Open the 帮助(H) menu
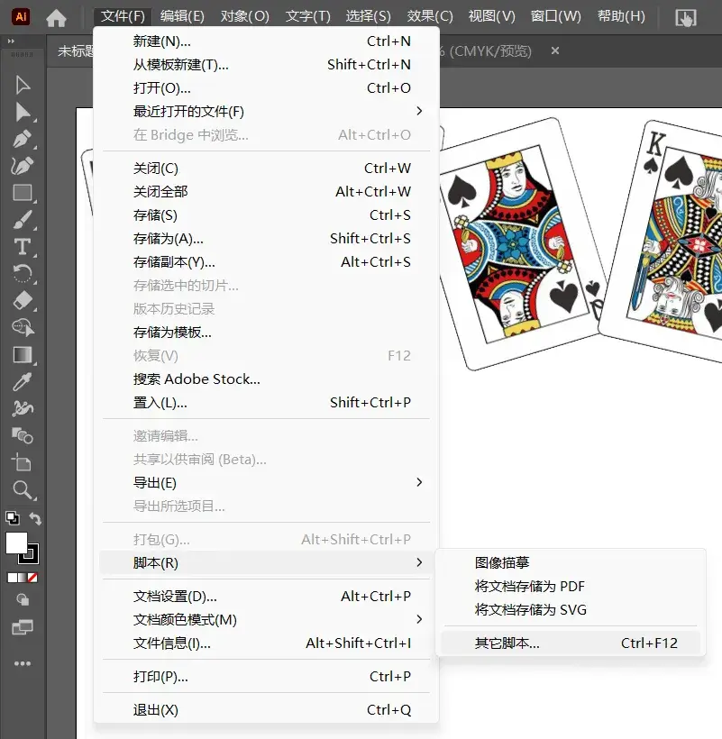 tap(621, 16)
